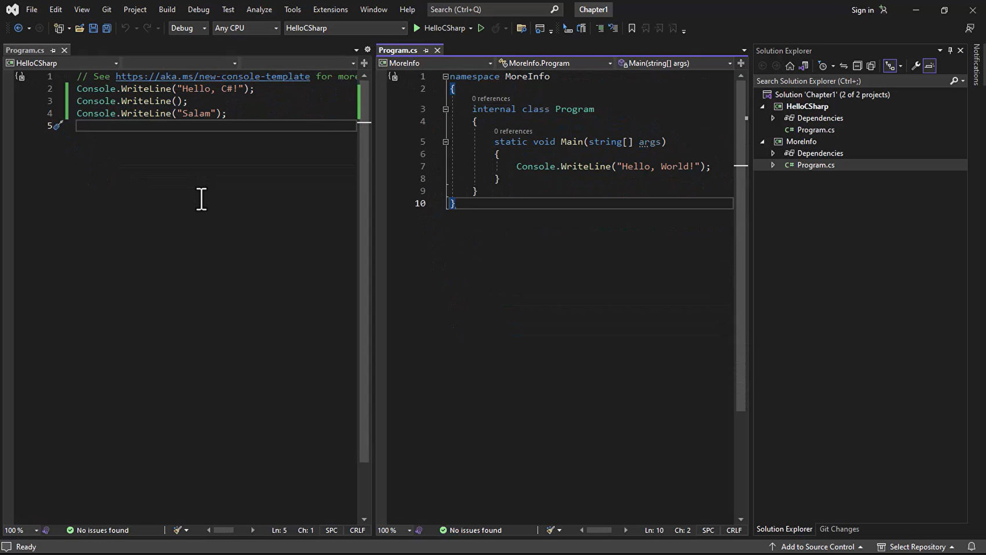Image resolution: width=986 pixels, height=555 pixels.
Task: Click Add to Source Control in status bar
Action: (817, 546)
